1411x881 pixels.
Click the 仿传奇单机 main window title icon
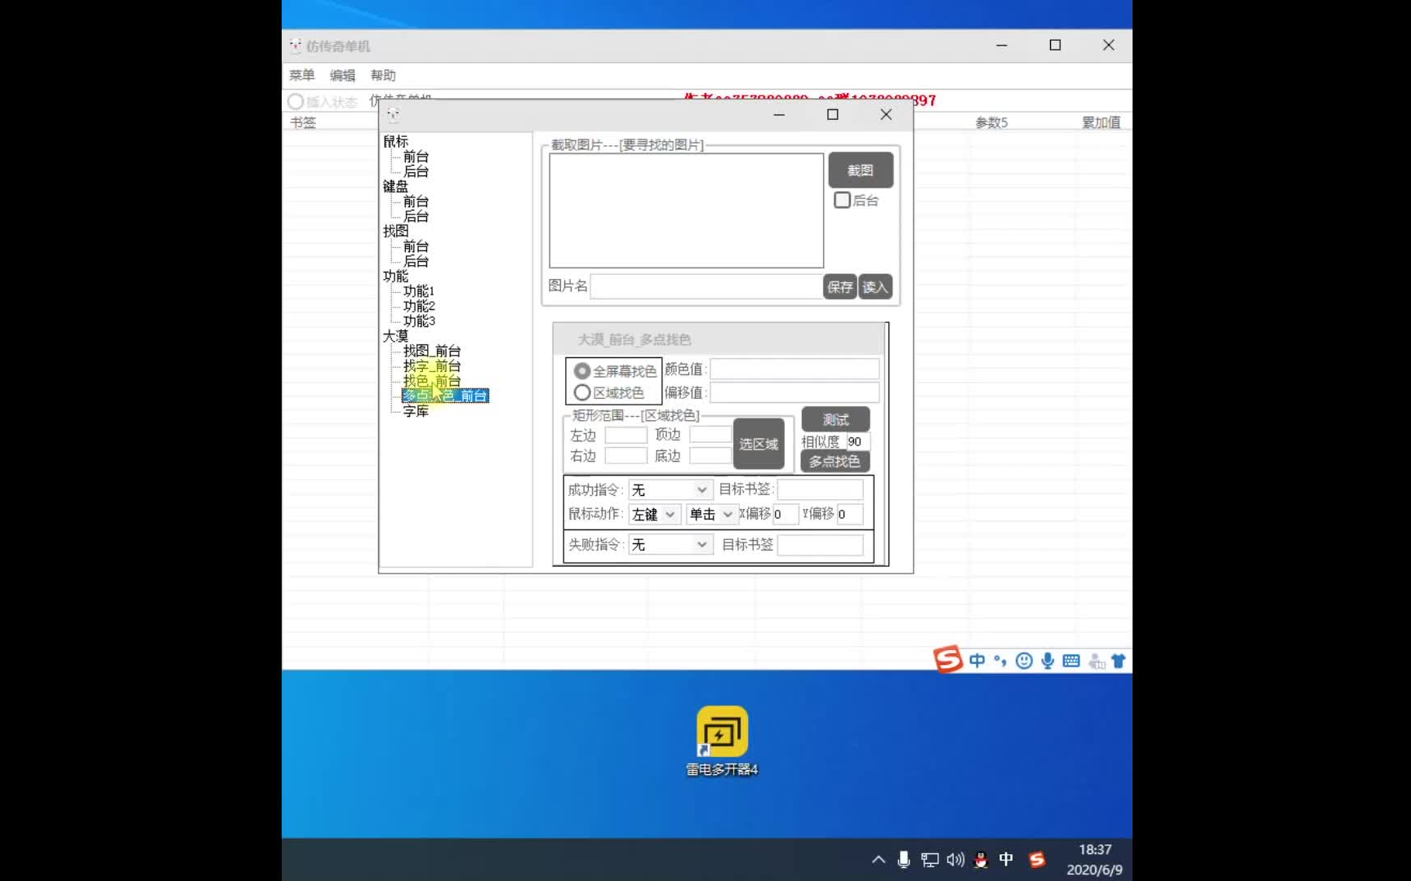tap(296, 46)
